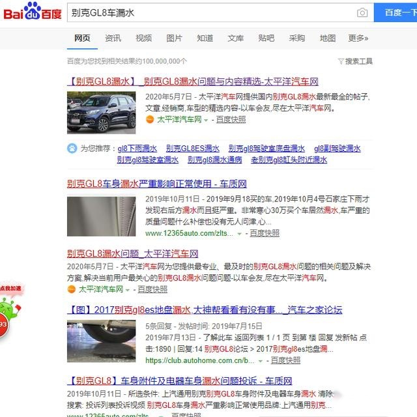Expand dropdown arrow after club.autohome.com.cn URL
This screenshot has height=417, width=417.
click(x=261, y=361)
